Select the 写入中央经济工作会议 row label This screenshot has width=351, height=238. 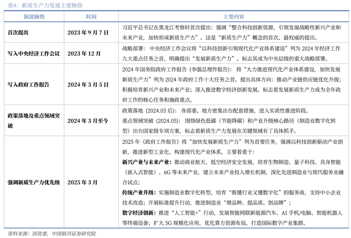click(34, 53)
